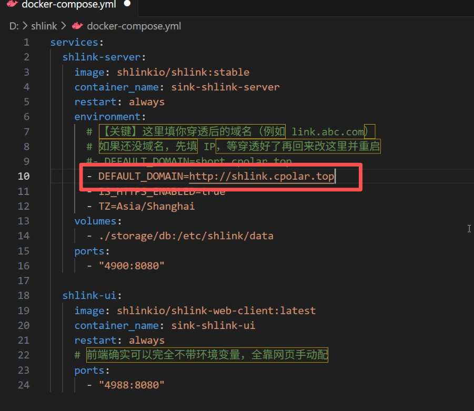
Task: Click the chevron between shlink and docker-compose.yml breadcrumbs
Action: coord(64,26)
